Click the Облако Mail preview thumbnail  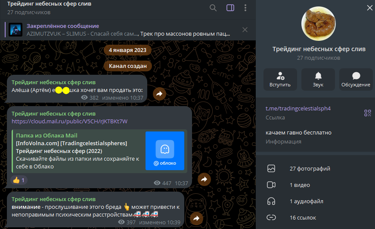coord(164,150)
